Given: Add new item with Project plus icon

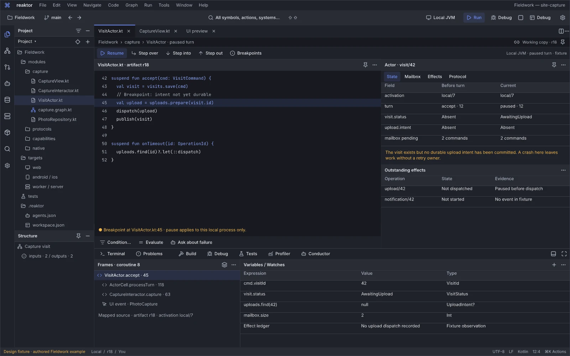Looking at the screenshot, I should (88, 42).
